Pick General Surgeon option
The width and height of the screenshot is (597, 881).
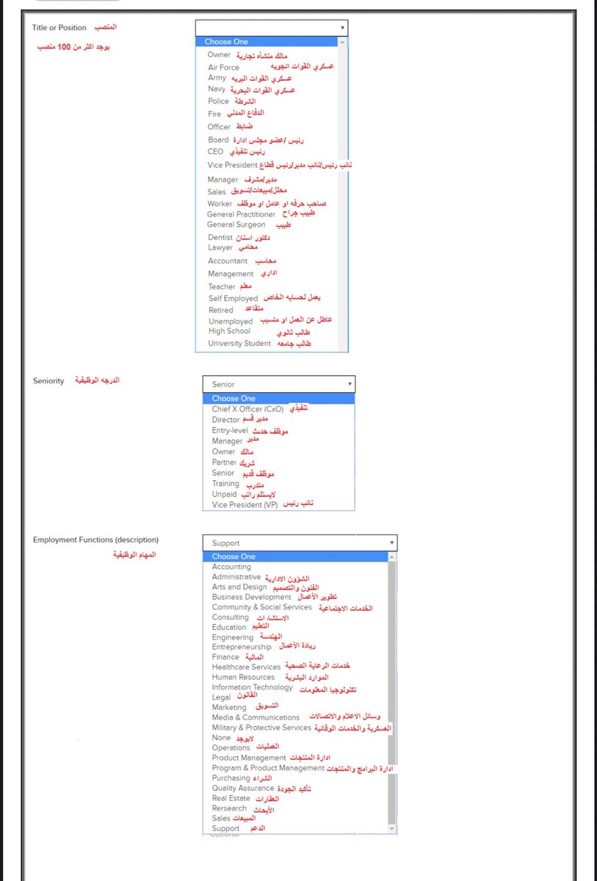(236, 225)
